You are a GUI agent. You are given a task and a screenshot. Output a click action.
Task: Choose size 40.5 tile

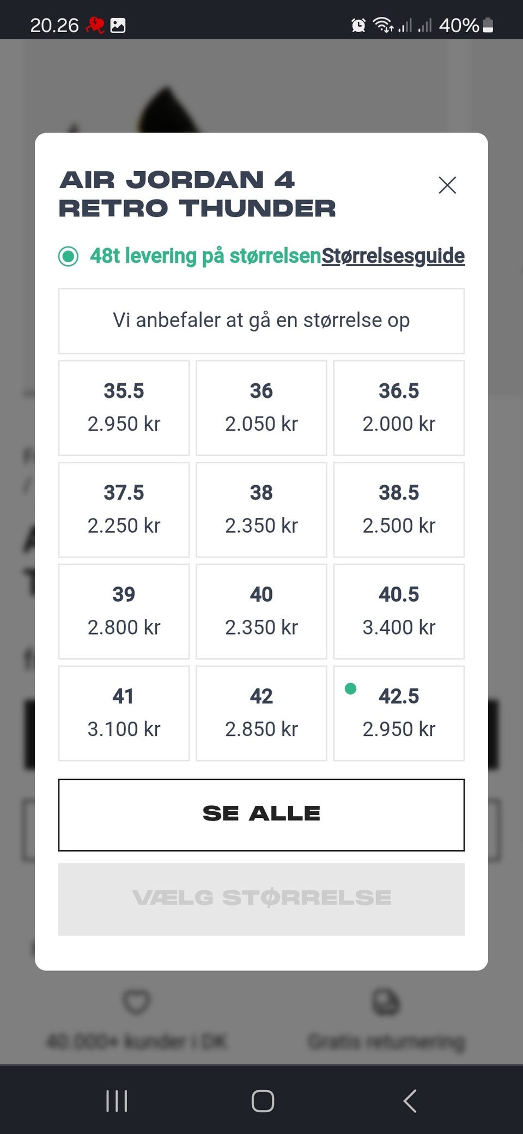pos(399,611)
